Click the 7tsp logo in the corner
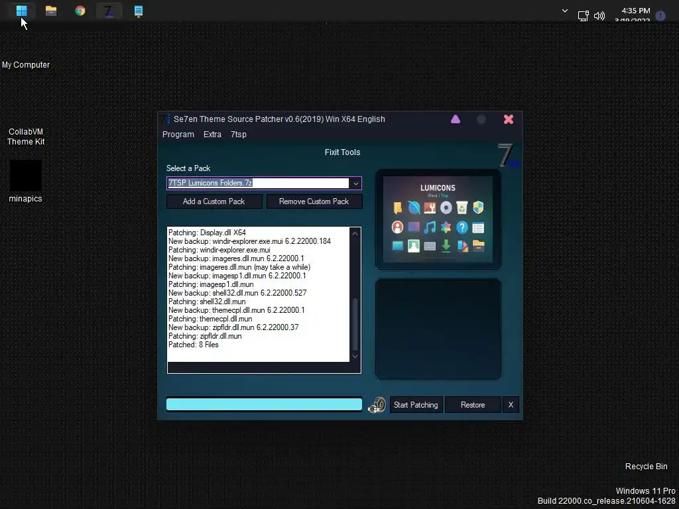 509,156
